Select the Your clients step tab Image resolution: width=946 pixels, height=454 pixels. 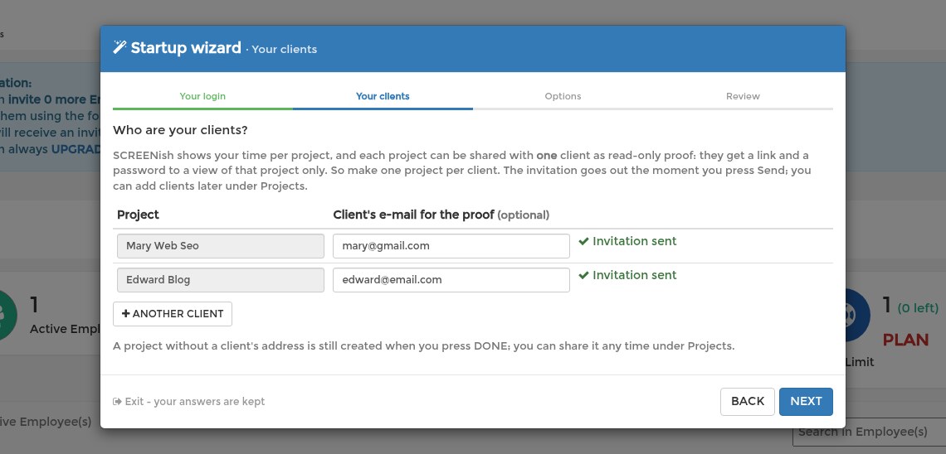point(383,96)
